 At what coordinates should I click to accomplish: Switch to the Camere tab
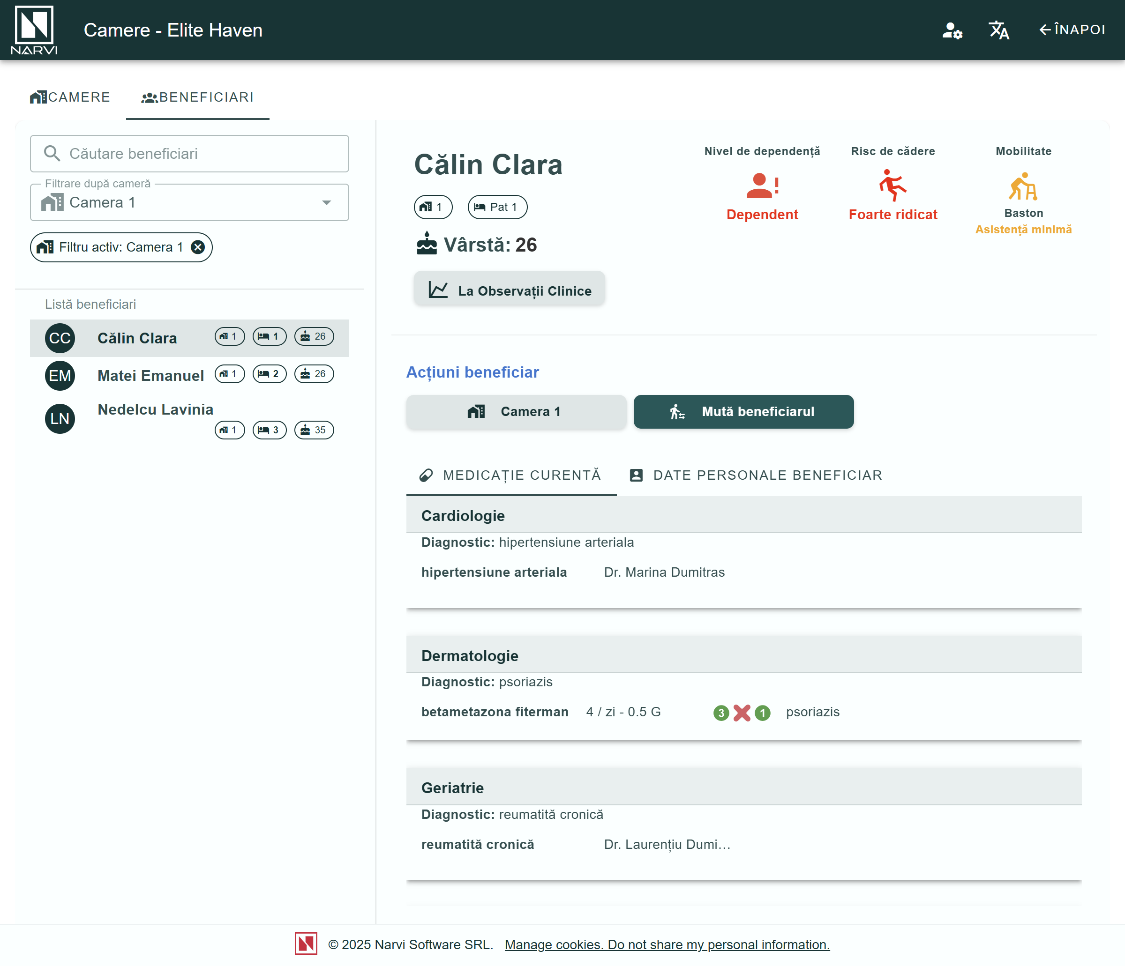coord(71,97)
